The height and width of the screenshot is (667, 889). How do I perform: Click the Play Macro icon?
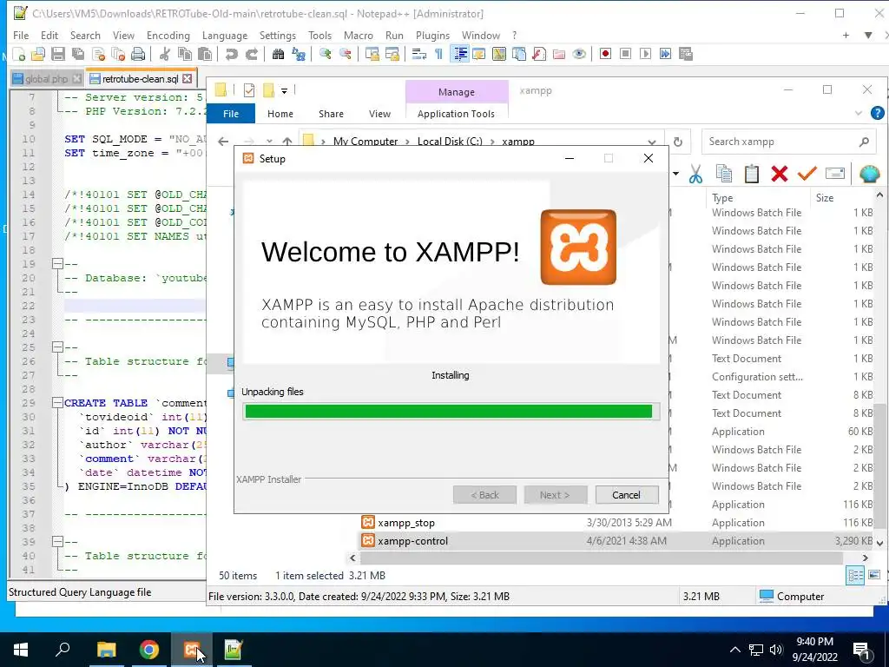point(645,54)
